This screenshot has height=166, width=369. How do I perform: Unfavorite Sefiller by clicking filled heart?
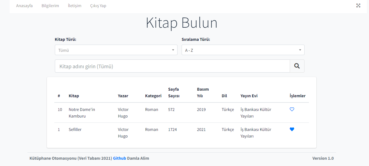[292, 129]
